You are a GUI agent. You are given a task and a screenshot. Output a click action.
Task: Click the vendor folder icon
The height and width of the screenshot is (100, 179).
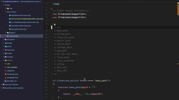click(x=6, y=60)
